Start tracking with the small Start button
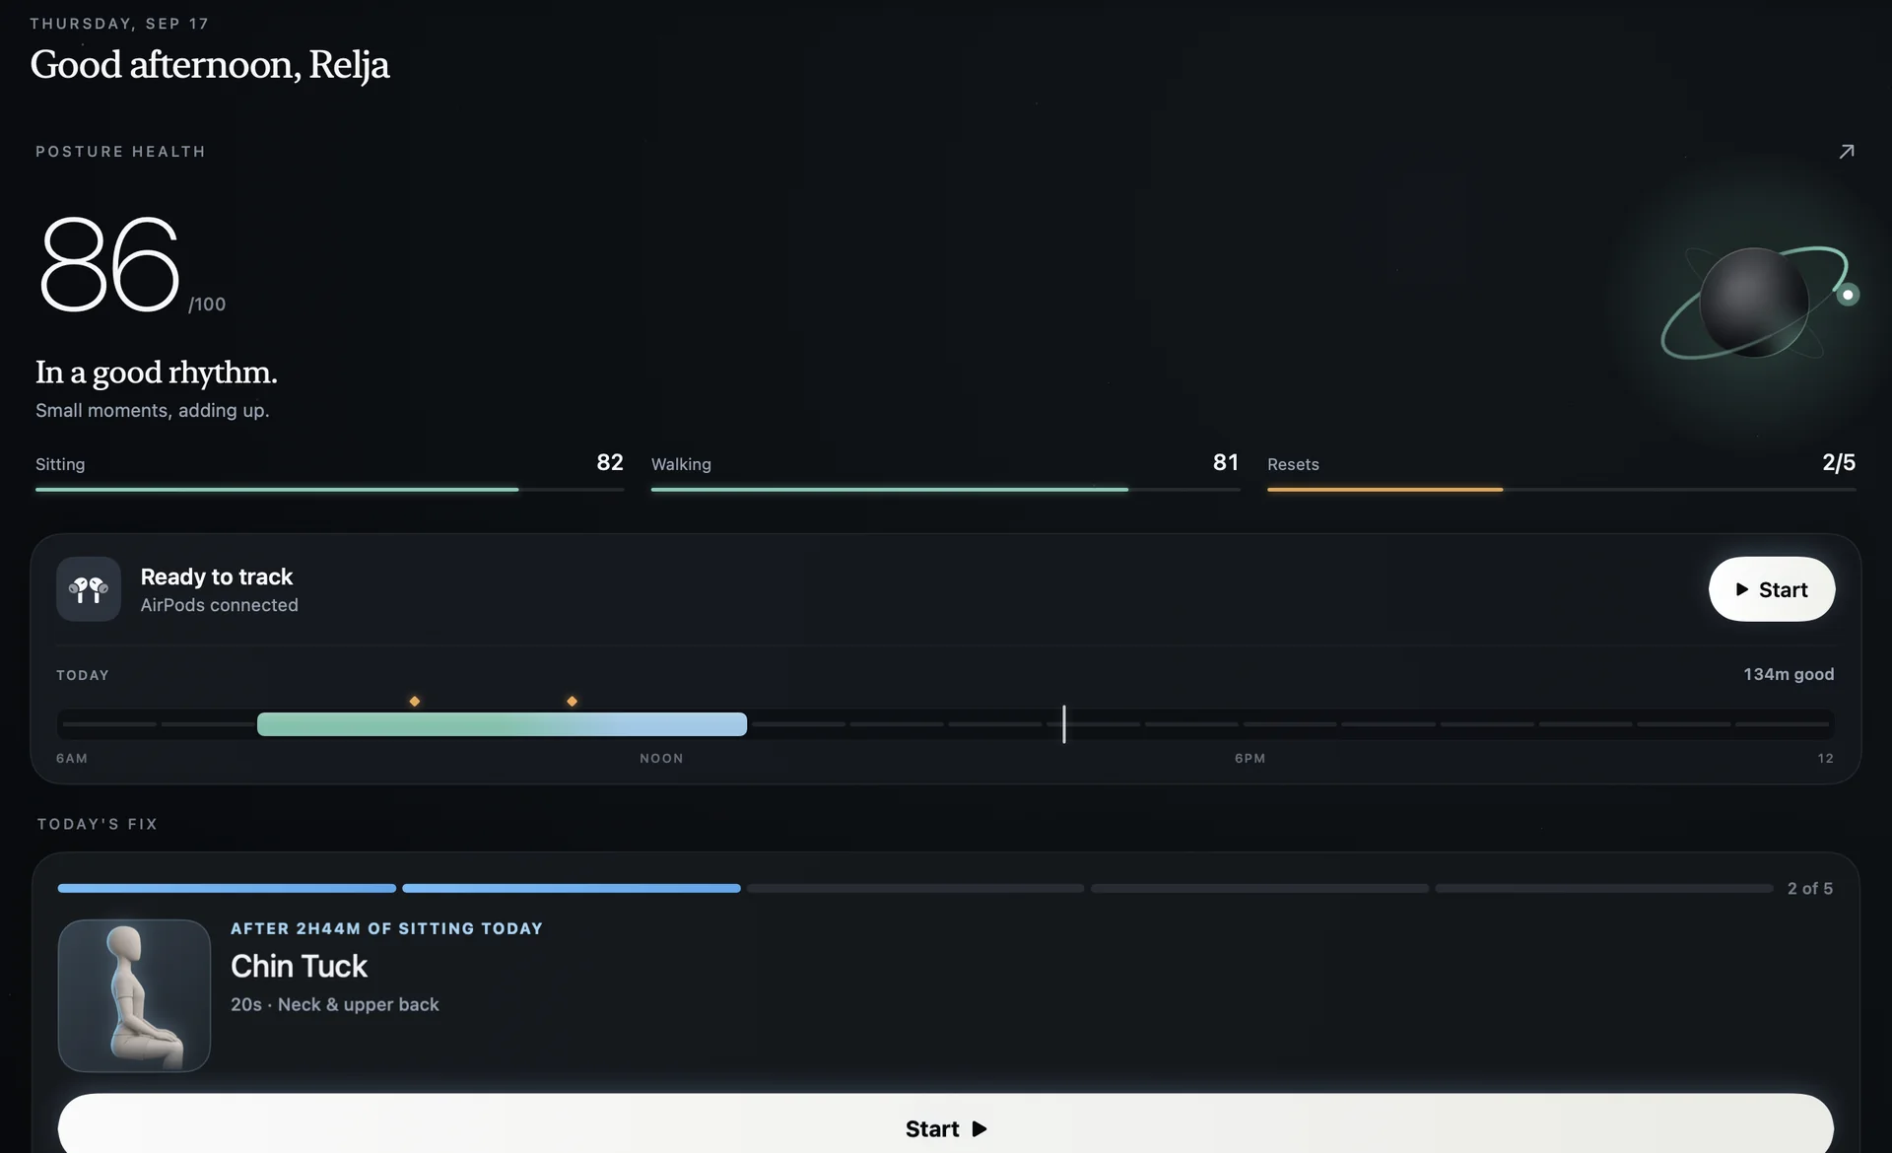The height and width of the screenshot is (1153, 1892). coord(1772,589)
